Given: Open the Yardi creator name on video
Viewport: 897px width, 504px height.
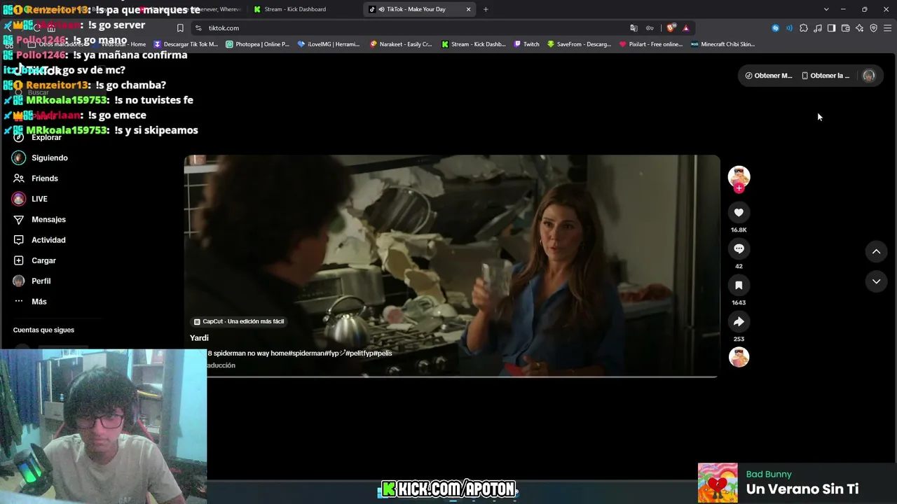Looking at the screenshot, I should (x=199, y=338).
